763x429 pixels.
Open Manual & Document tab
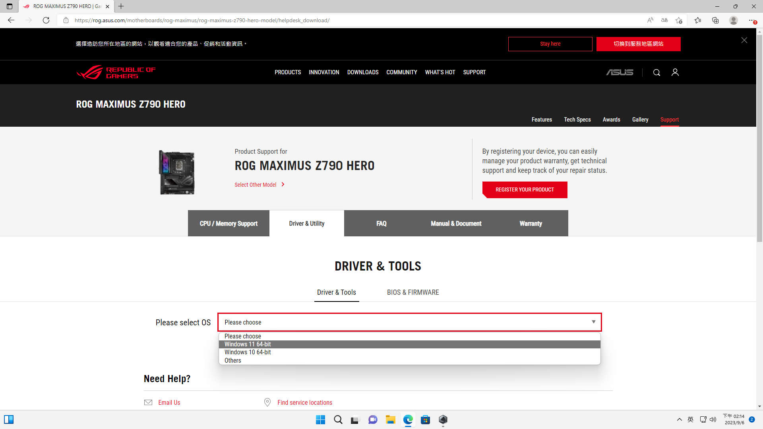[x=456, y=223]
